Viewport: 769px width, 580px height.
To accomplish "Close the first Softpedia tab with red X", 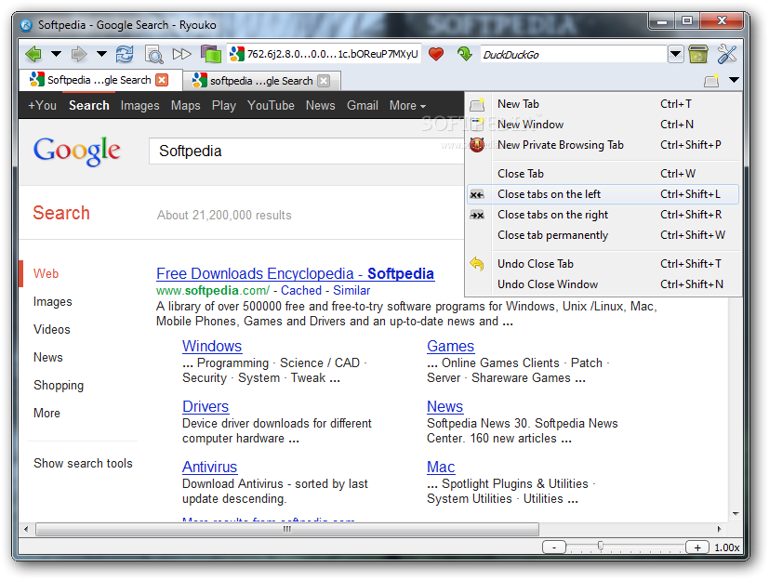I will coord(162,80).
